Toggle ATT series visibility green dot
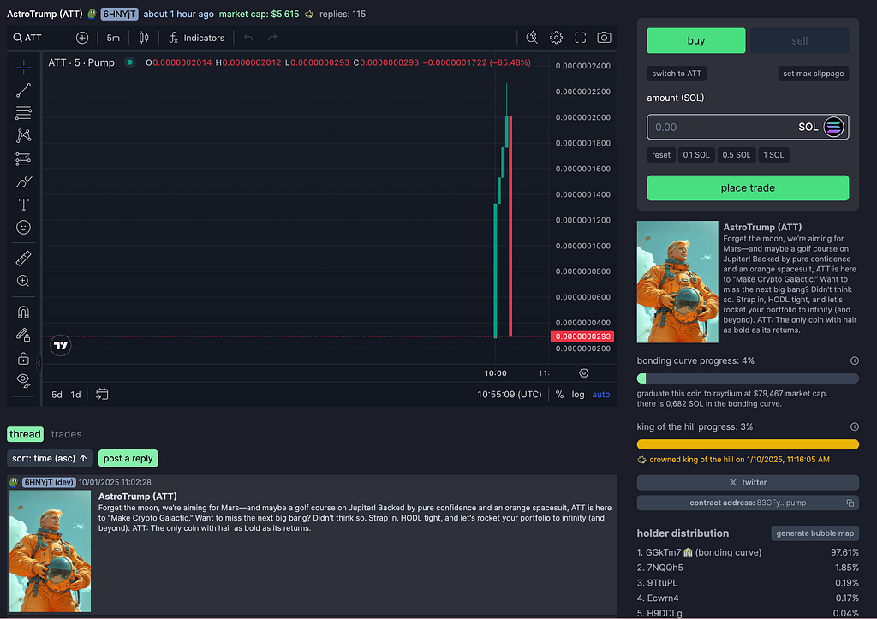Viewport: 877px width, 619px height. [130, 62]
